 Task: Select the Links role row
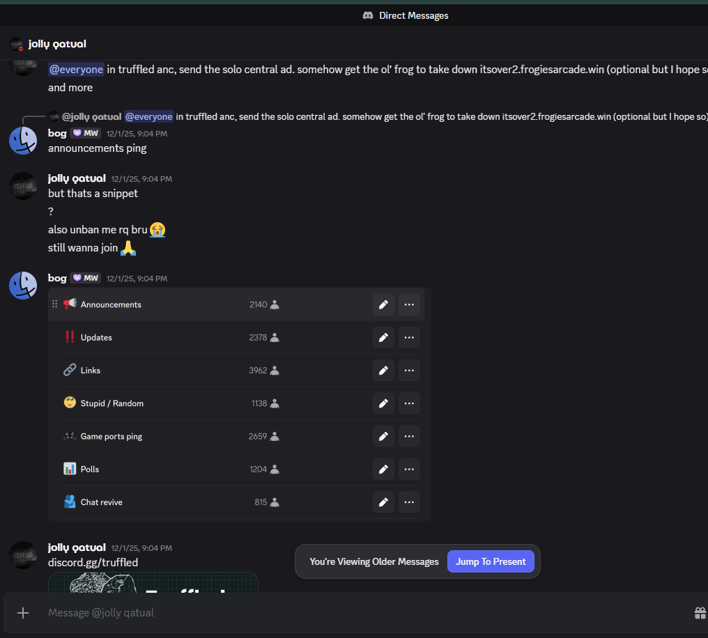(174, 371)
